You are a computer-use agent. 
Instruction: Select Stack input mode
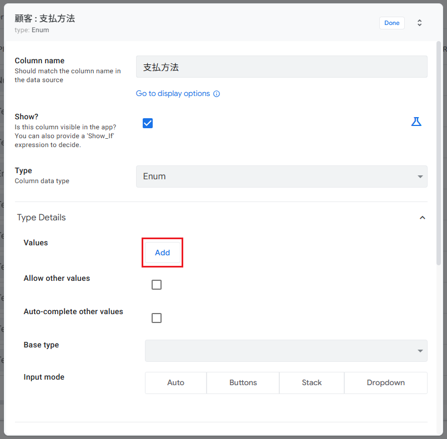coord(312,383)
